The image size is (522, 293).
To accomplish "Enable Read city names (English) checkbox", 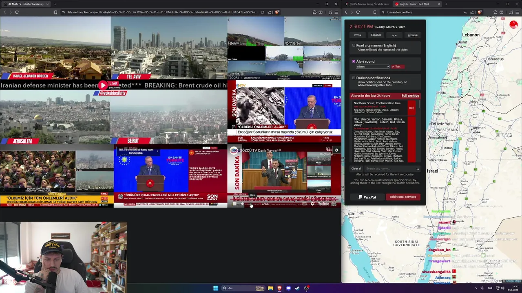I will click(354, 46).
